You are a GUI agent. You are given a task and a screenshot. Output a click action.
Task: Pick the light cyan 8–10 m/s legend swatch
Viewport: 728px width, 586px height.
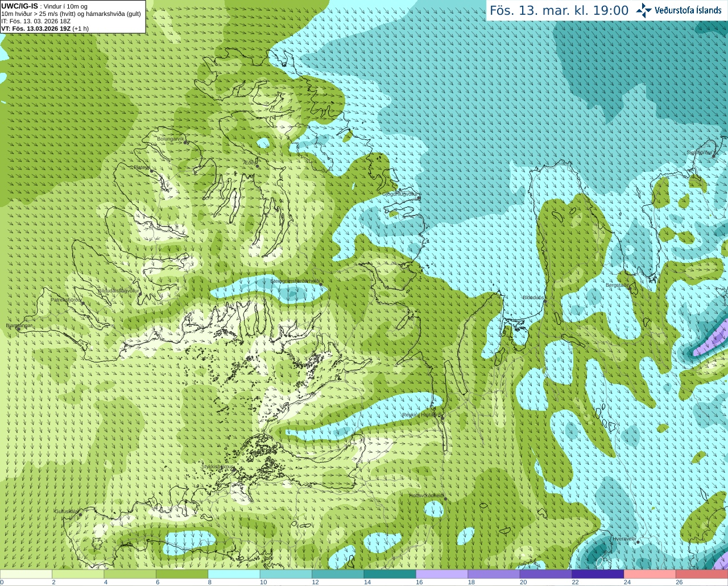point(234,574)
